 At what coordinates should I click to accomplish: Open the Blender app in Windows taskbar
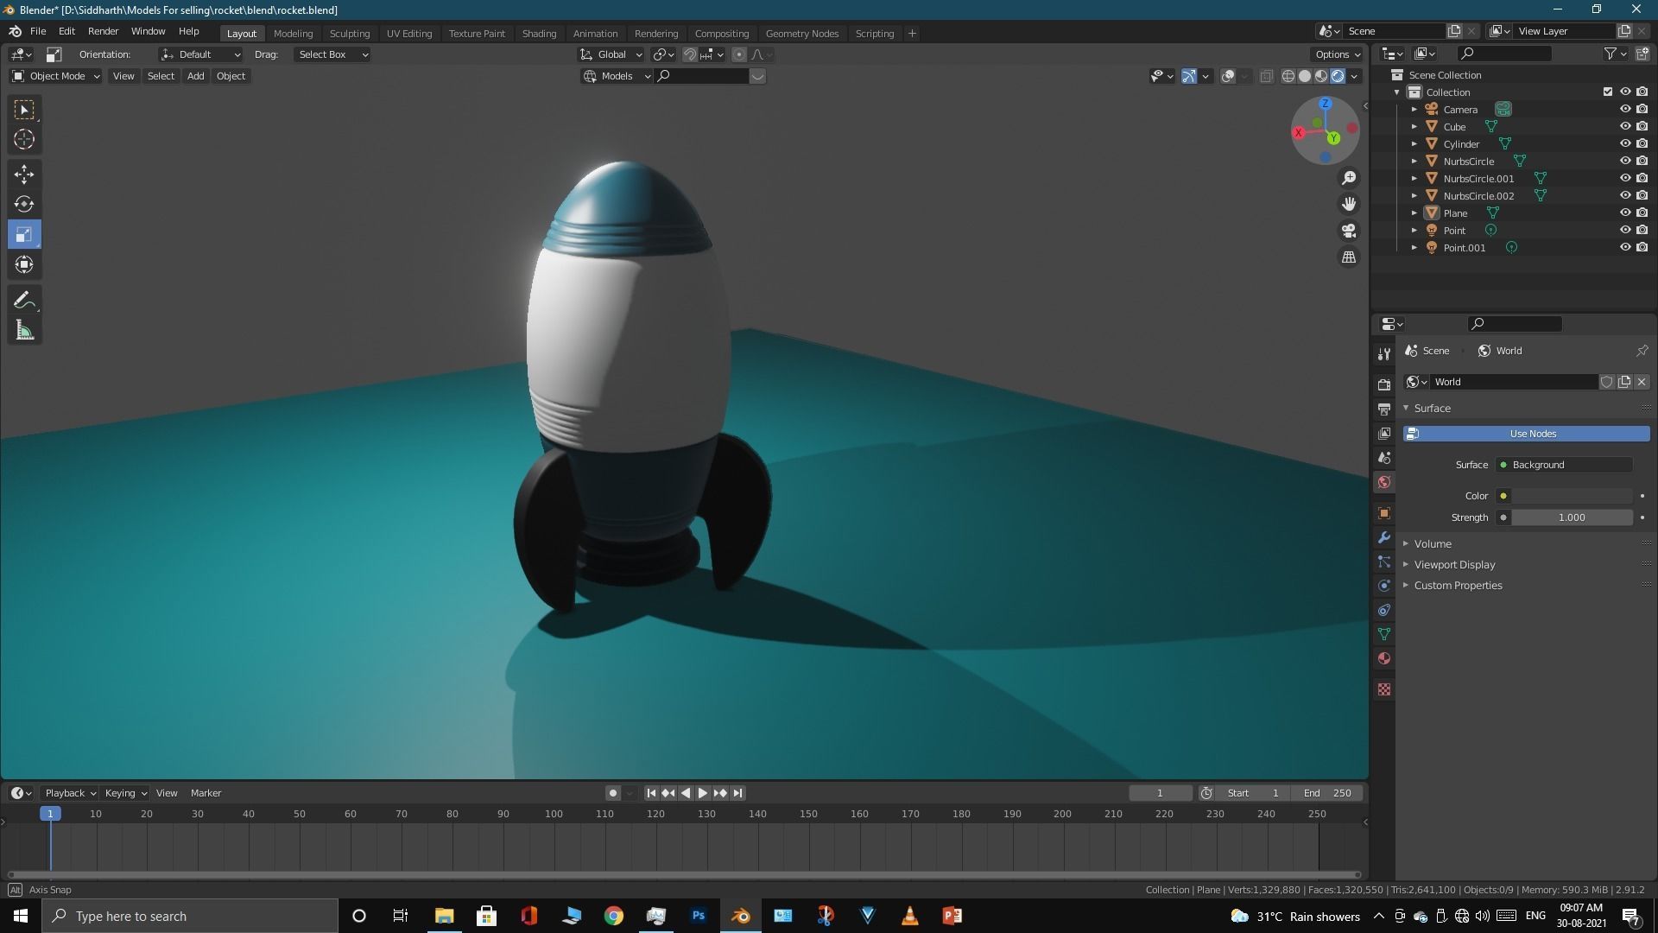pos(741,916)
